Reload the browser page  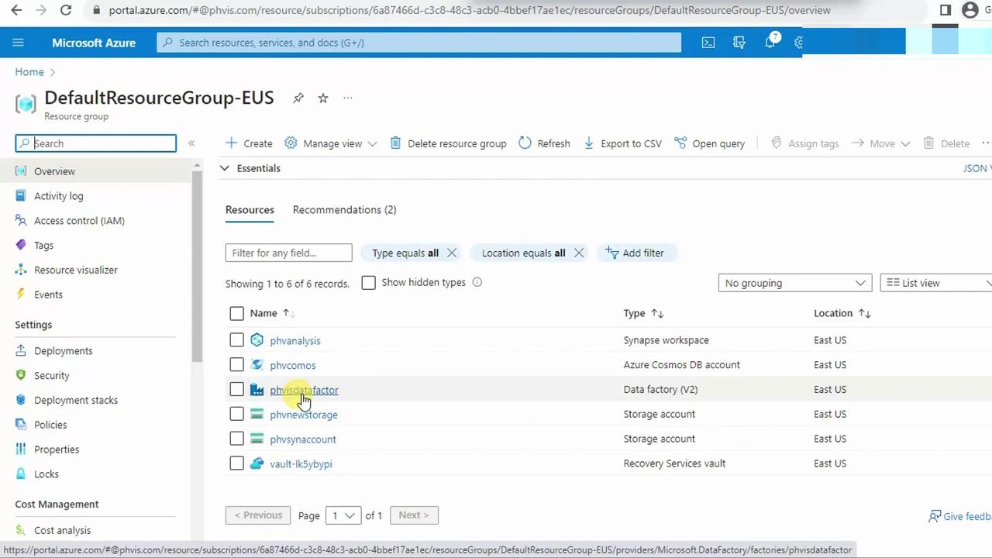pyautogui.click(x=66, y=10)
